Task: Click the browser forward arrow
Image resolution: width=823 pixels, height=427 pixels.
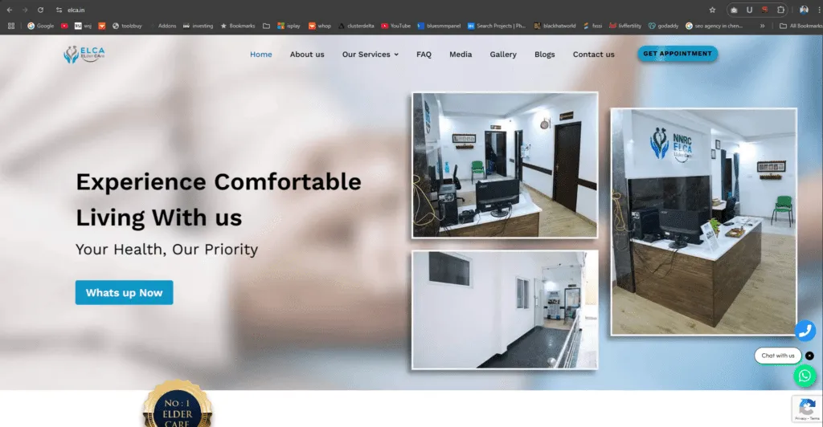Action: [25, 10]
